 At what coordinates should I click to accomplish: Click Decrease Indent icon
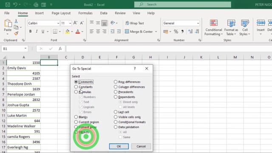point(113,31)
